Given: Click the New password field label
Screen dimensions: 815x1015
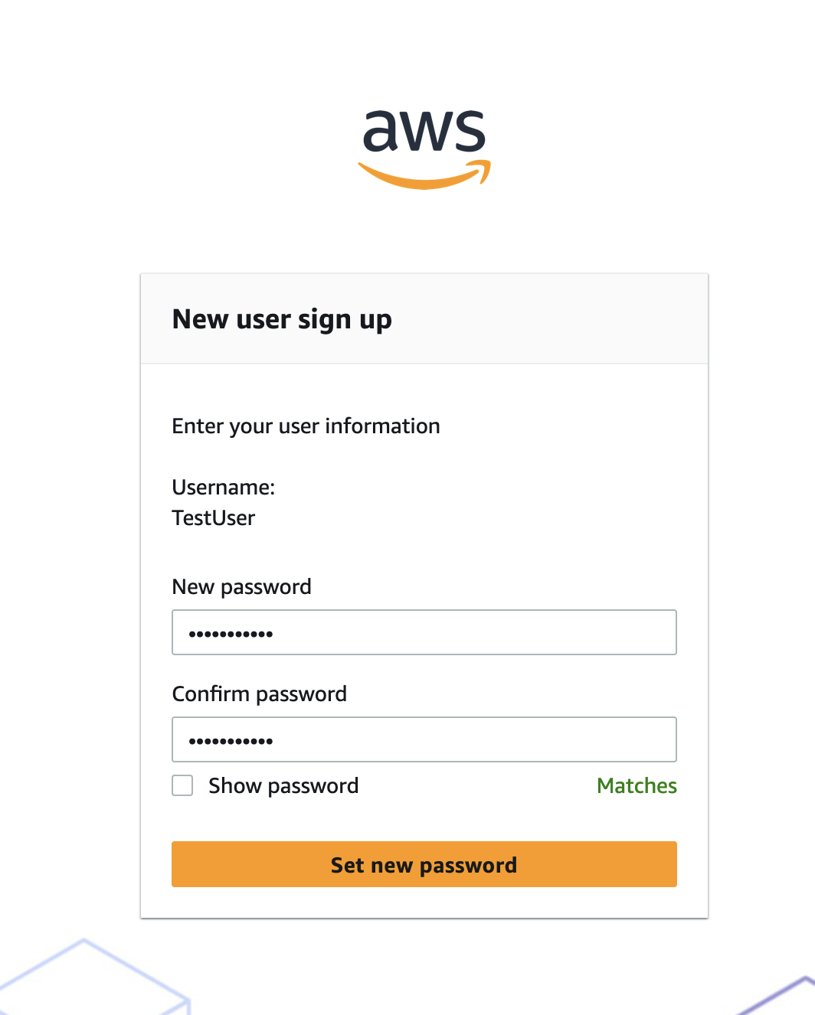Looking at the screenshot, I should [241, 587].
